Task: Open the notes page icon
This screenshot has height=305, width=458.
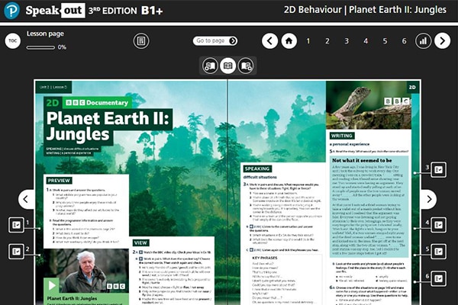Action: point(141,41)
